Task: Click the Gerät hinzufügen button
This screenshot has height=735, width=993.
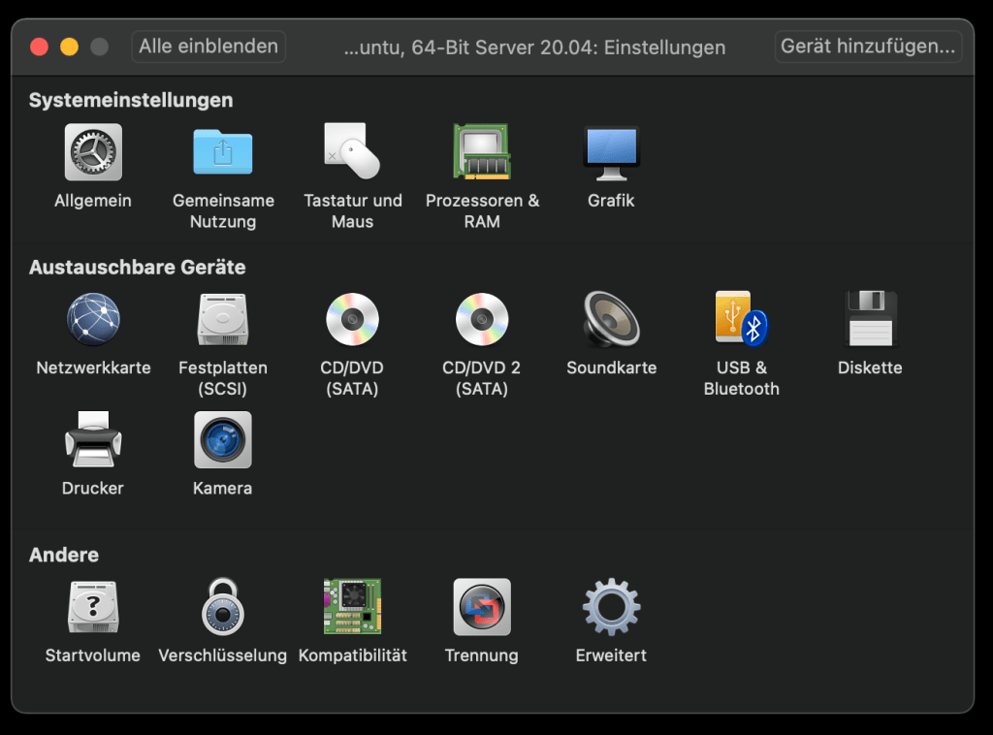Action: point(868,46)
